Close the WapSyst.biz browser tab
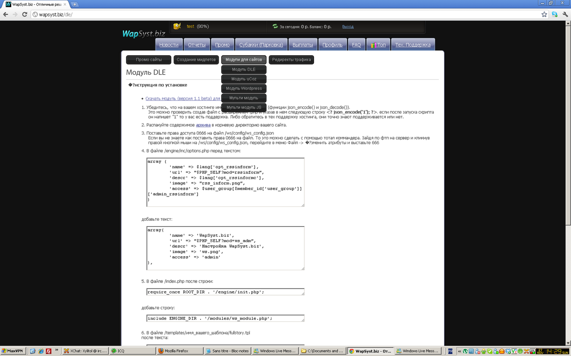Viewport: 571px width, 356px height. (x=65, y=4)
